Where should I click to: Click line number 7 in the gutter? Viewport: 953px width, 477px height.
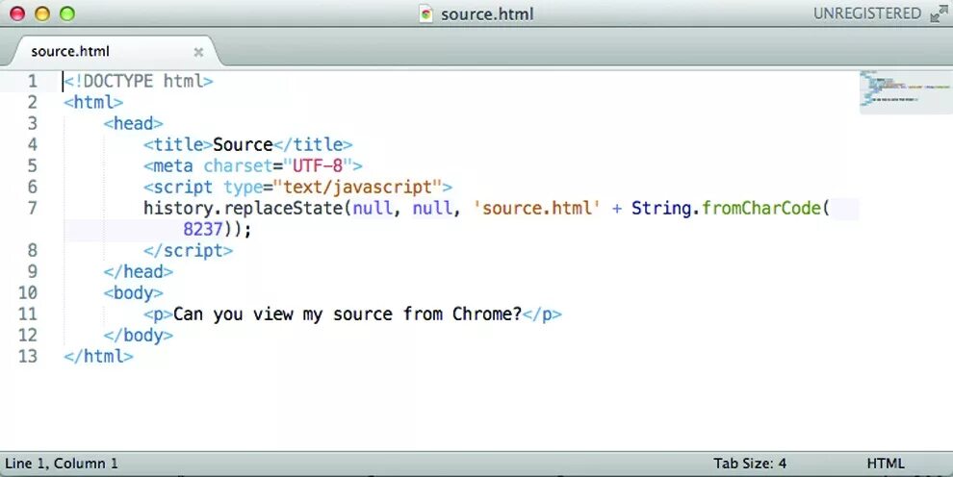click(x=32, y=208)
